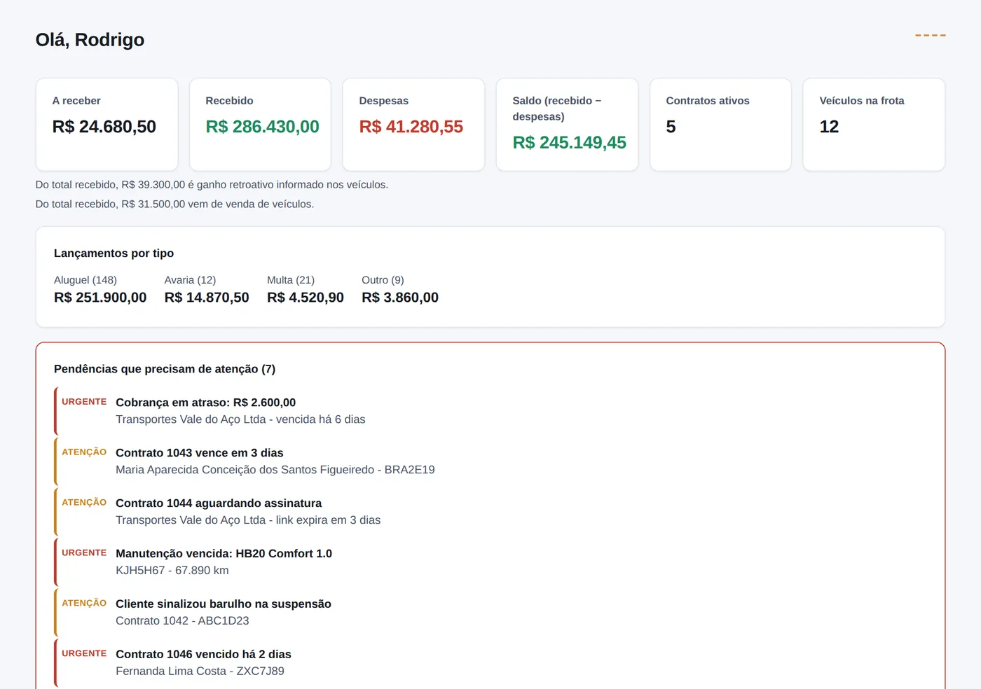Open overdue charge R$ 2.600,00 alert
981x689 pixels.
[490, 411]
